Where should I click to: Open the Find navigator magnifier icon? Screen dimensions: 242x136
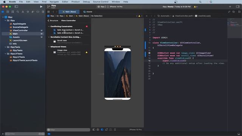(x=18, y=12)
